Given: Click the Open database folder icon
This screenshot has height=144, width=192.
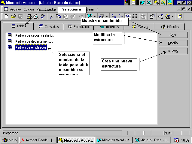Looking at the screenshot, I should point(13,16).
